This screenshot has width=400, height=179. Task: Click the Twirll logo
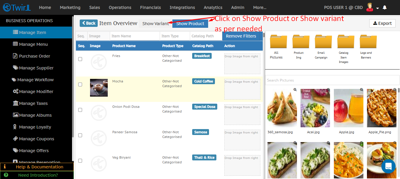(17, 7)
